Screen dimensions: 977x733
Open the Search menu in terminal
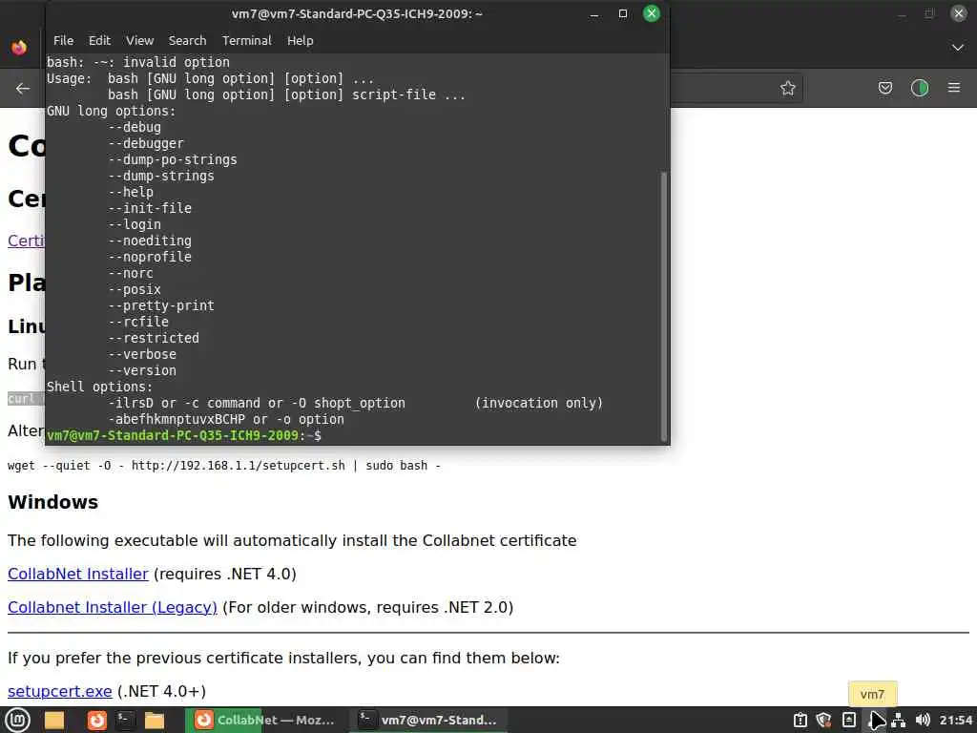187,40
